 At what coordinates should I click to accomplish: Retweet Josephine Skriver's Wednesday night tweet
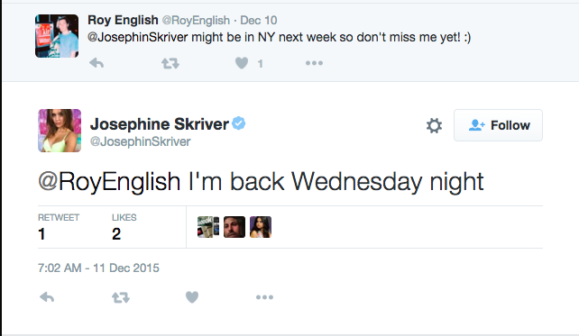coord(121,297)
